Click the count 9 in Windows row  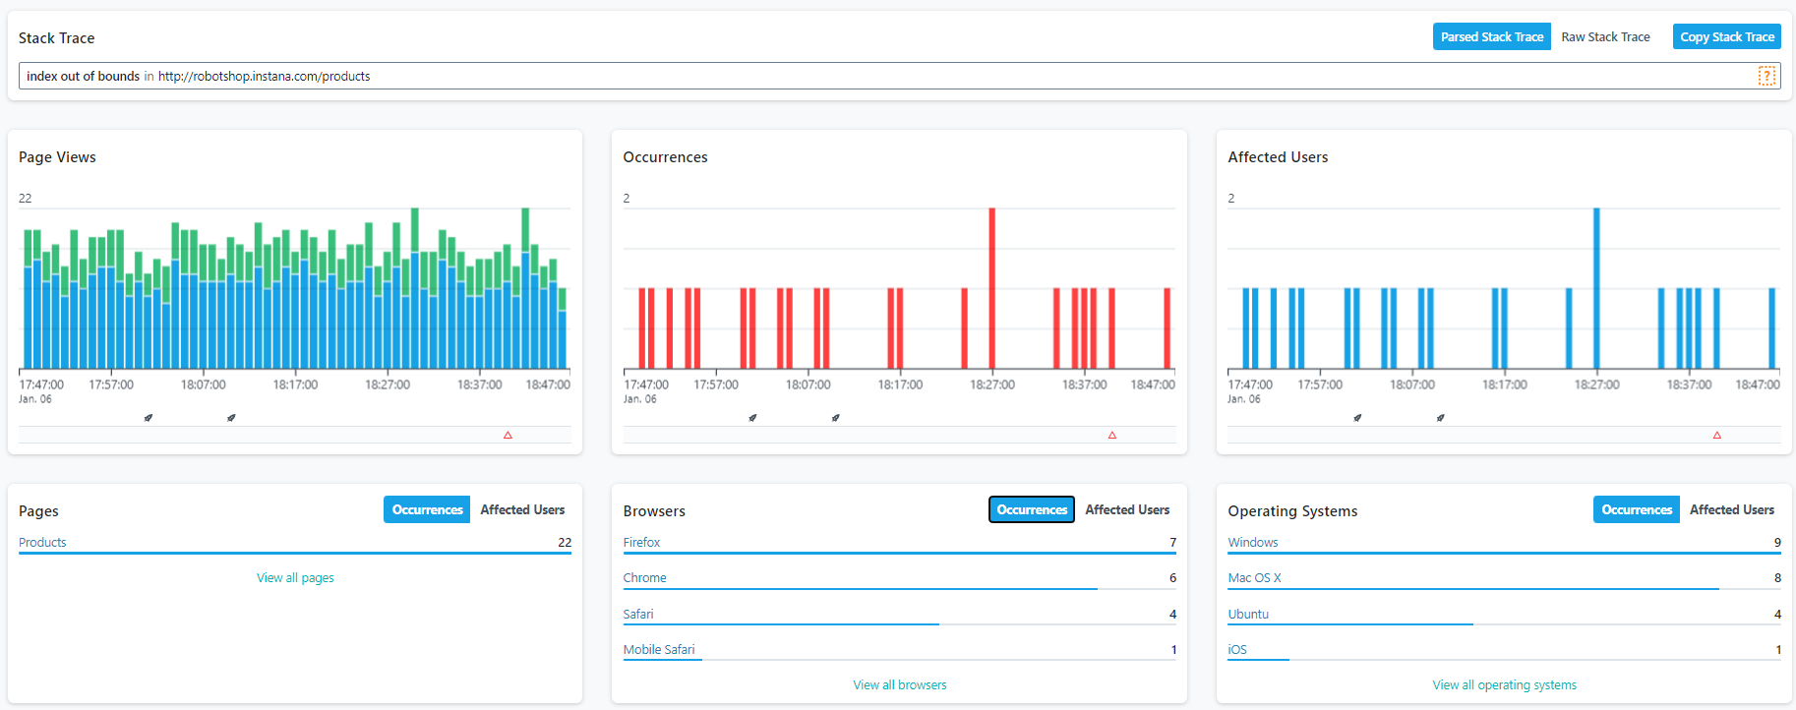click(1777, 542)
